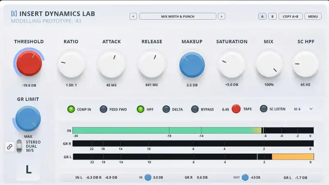Click the M/S mode label

(x=30, y=150)
